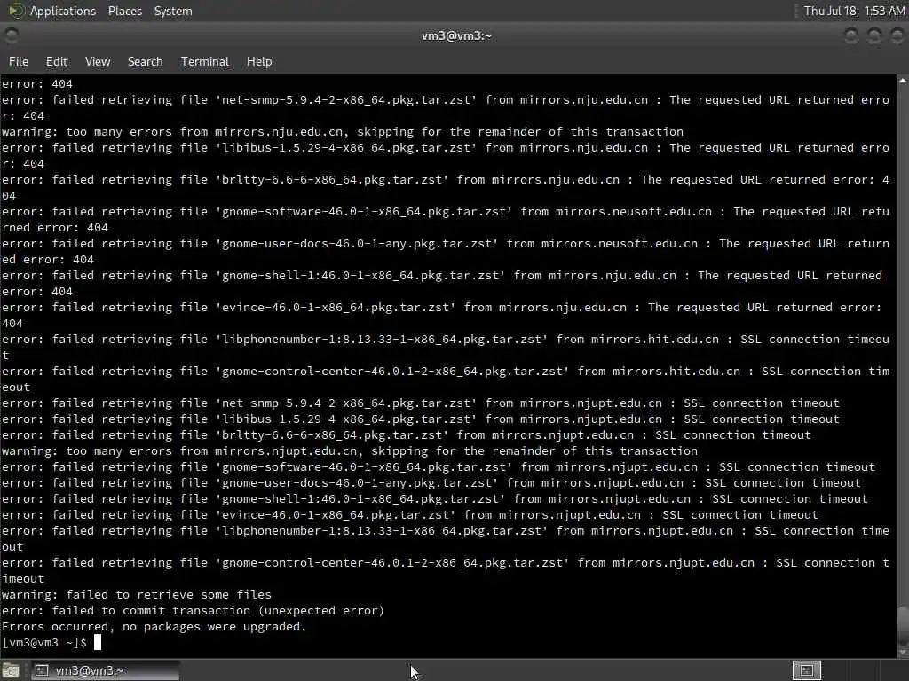Click text 'Errors occurred, no packages were upgraded.'
The height and width of the screenshot is (681, 909).
[x=154, y=627]
